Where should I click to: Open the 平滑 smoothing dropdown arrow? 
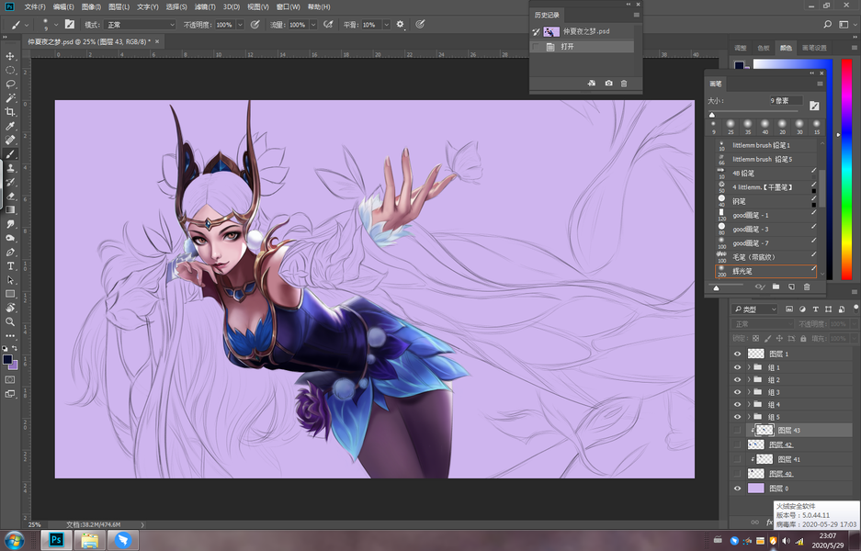tap(386, 25)
